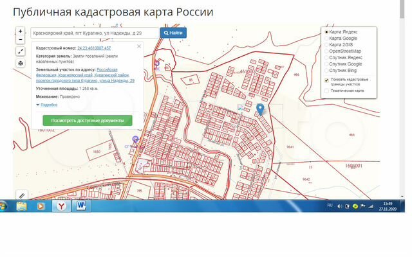
Task: Open Windows Start menu
Action: point(2,206)
